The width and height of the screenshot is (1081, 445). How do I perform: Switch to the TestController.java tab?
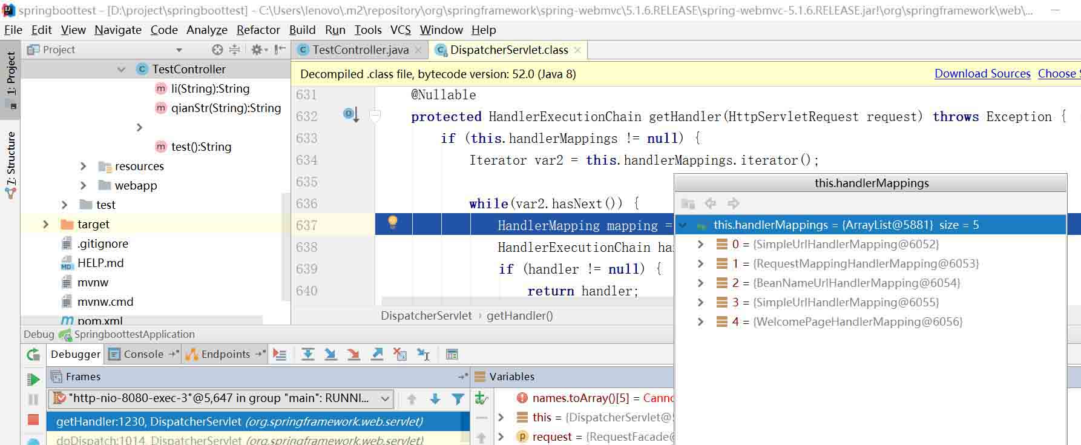pyautogui.click(x=361, y=50)
